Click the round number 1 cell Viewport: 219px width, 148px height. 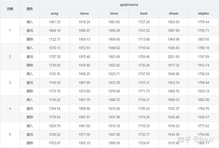(10, 31)
